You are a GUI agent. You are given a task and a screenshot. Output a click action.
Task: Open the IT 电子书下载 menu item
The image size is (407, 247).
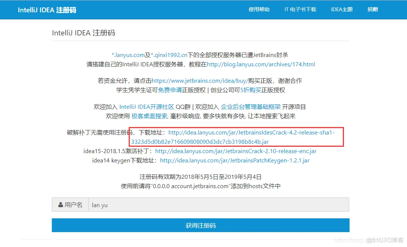[300, 9]
